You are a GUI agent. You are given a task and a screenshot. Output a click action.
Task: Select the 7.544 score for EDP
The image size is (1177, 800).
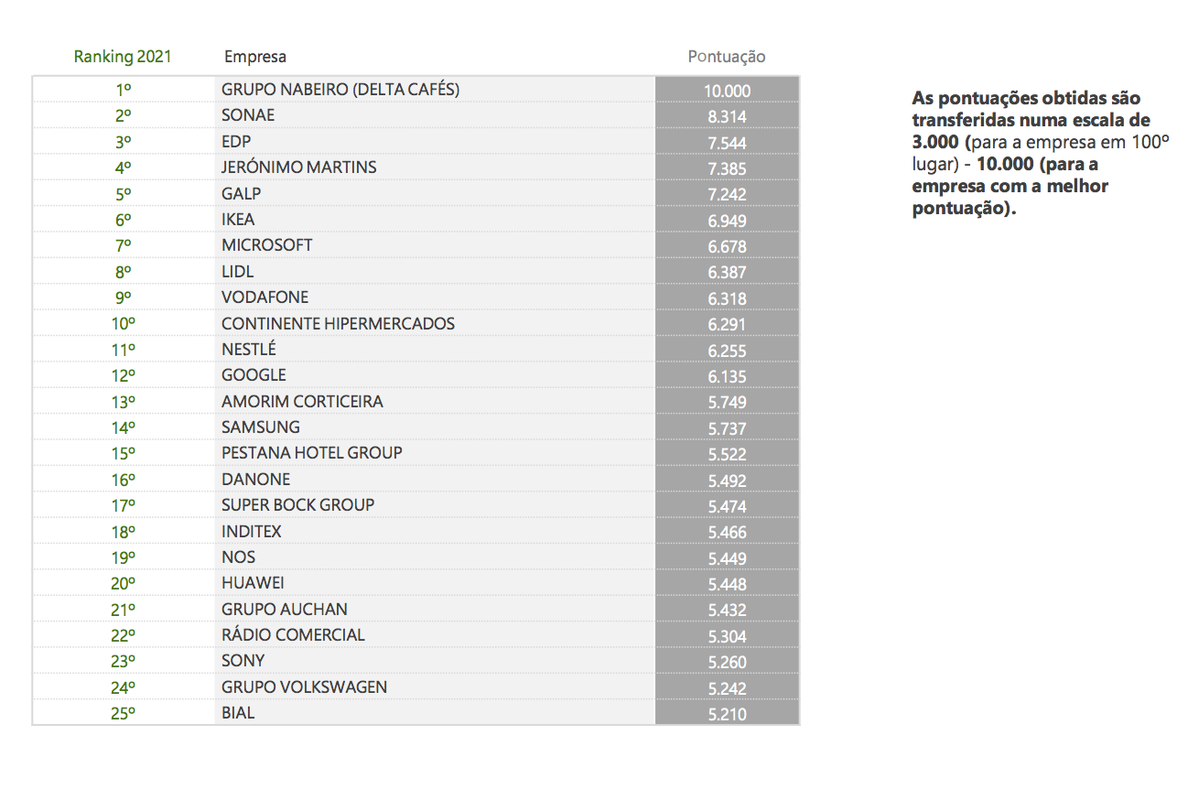(727, 143)
